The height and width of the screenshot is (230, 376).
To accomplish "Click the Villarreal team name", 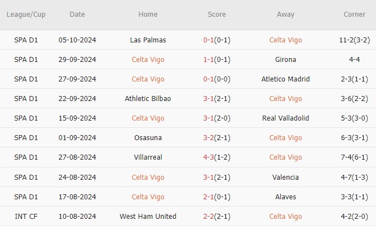I will [148, 157].
